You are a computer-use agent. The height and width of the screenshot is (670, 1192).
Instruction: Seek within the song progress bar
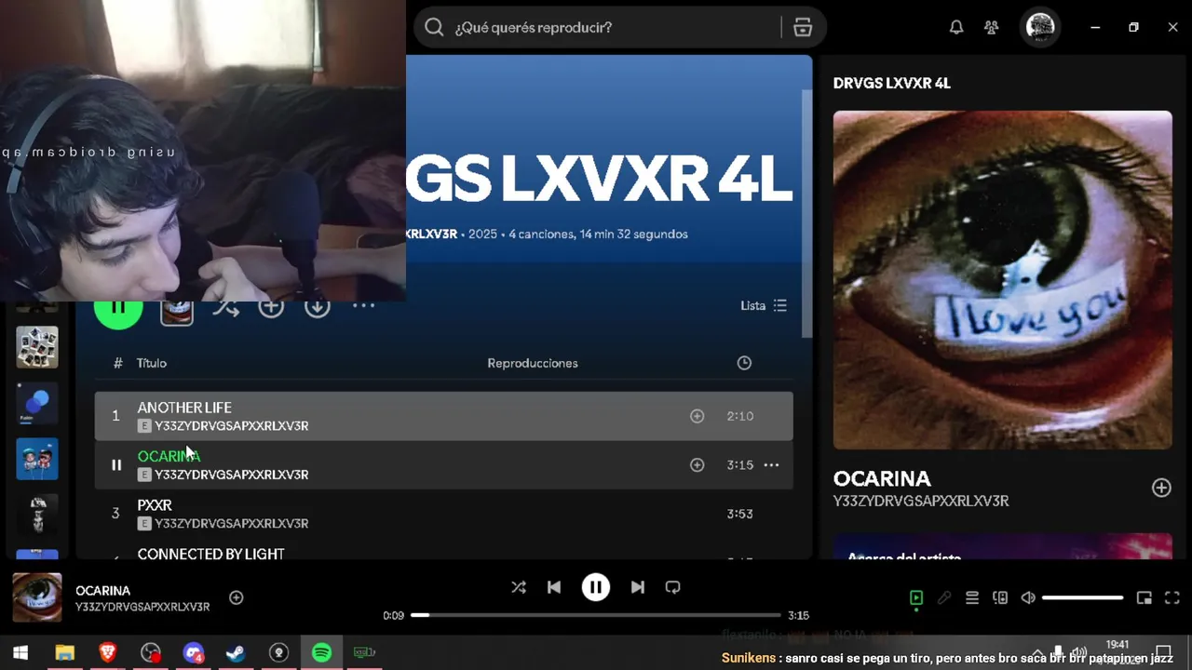(x=596, y=615)
